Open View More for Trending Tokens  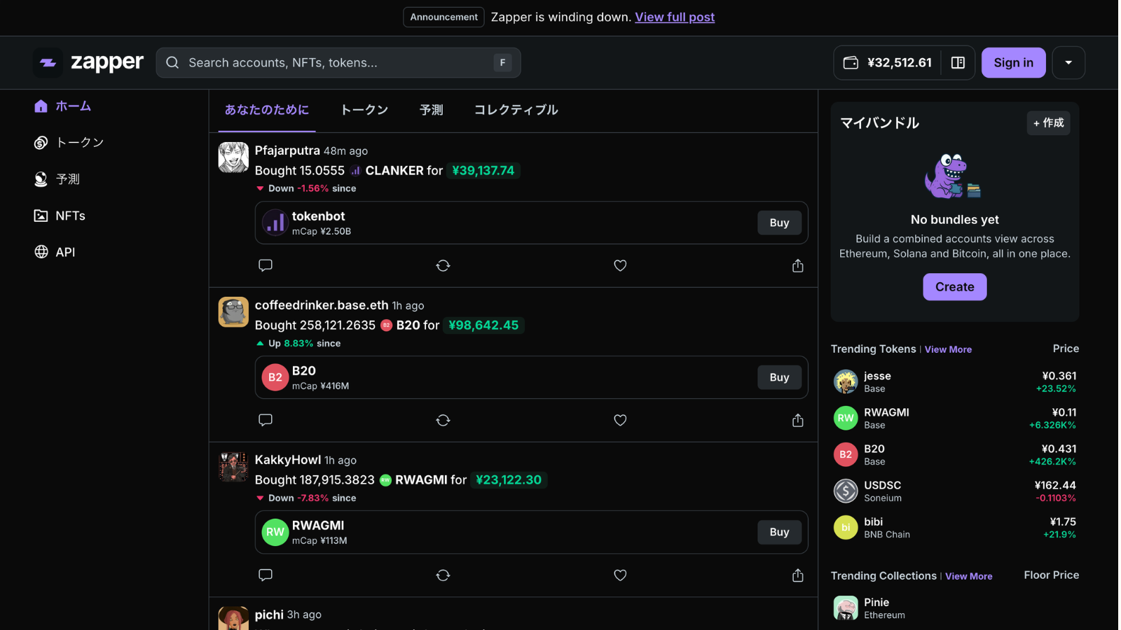coord(948,349)
